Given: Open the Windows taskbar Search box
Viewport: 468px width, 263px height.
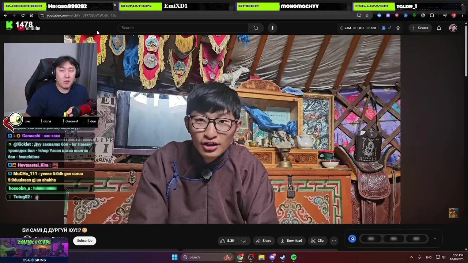Looking at the screenshot, I should [208, 257].
